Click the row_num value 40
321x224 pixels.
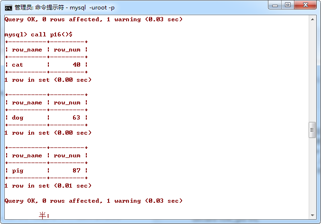pos(76,65)
